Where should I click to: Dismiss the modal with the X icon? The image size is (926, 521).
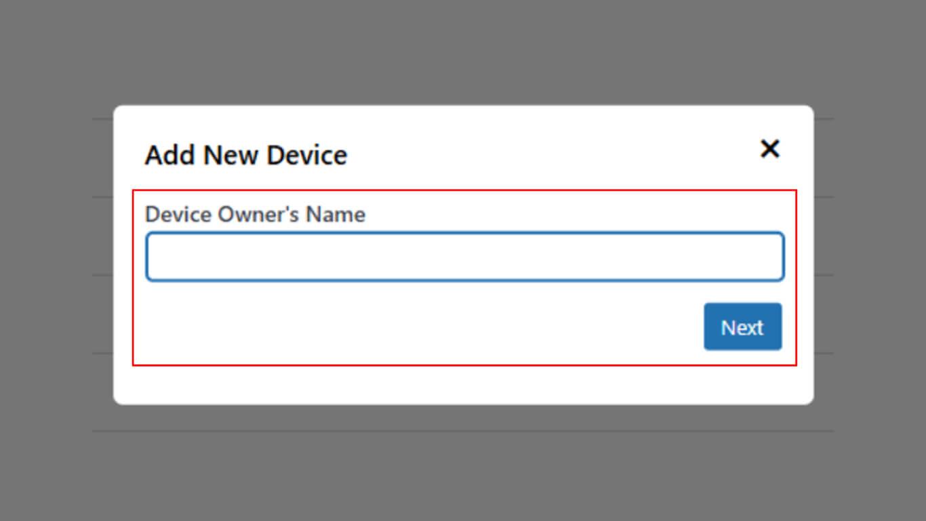769,149
